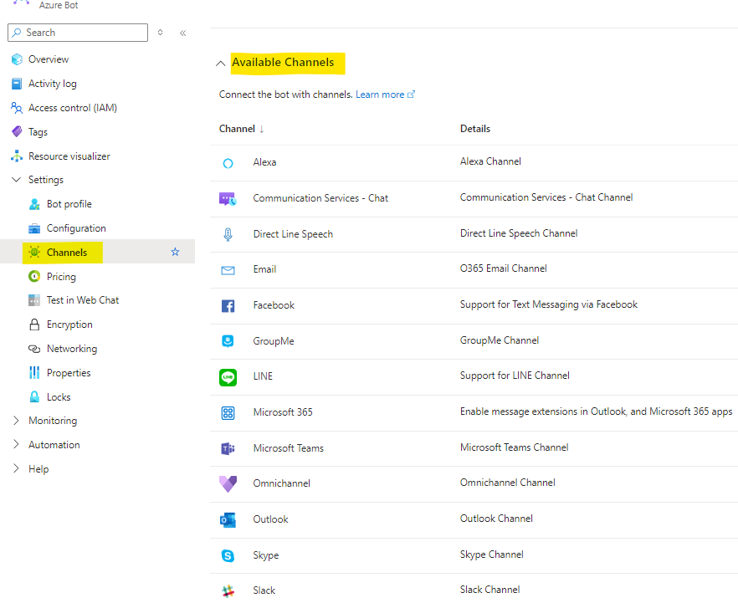
Task: Favorite Channels with the star icon
Action: click(175, 252)
